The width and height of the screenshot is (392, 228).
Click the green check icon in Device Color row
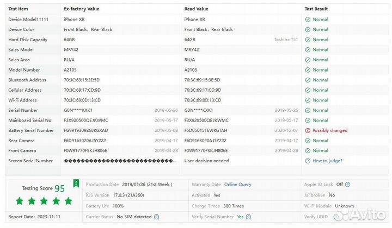pos(308,30)
